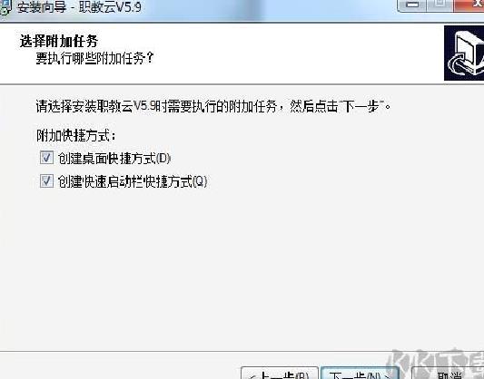
Task: Return with the 上一步(B) button
Action: pyautogui.click(x=280, y=373)
